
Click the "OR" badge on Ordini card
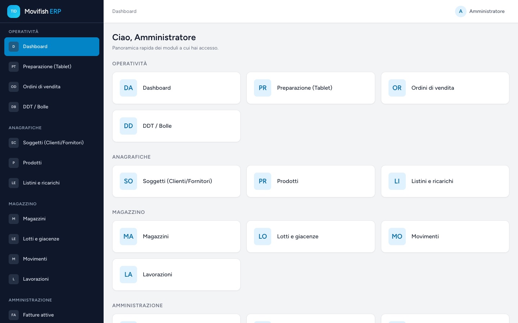[x=397, y=88]
